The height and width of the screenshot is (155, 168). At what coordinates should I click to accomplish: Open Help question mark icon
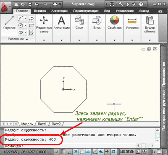click(x=141, y=4)
